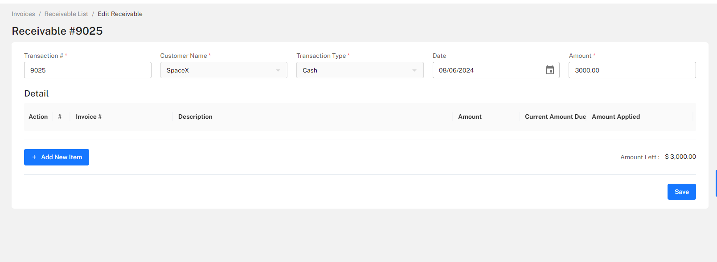Open the date picker calendar icon

coord(550,70)
